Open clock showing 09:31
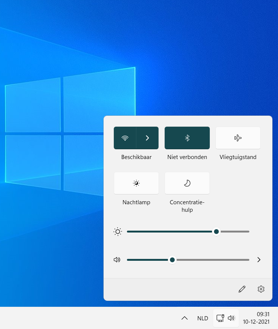 (263, 314)
